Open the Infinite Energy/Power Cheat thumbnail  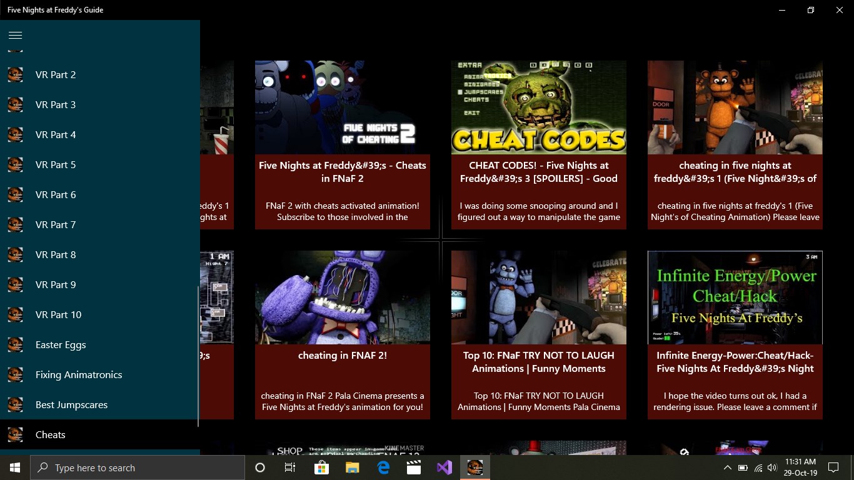735,297
